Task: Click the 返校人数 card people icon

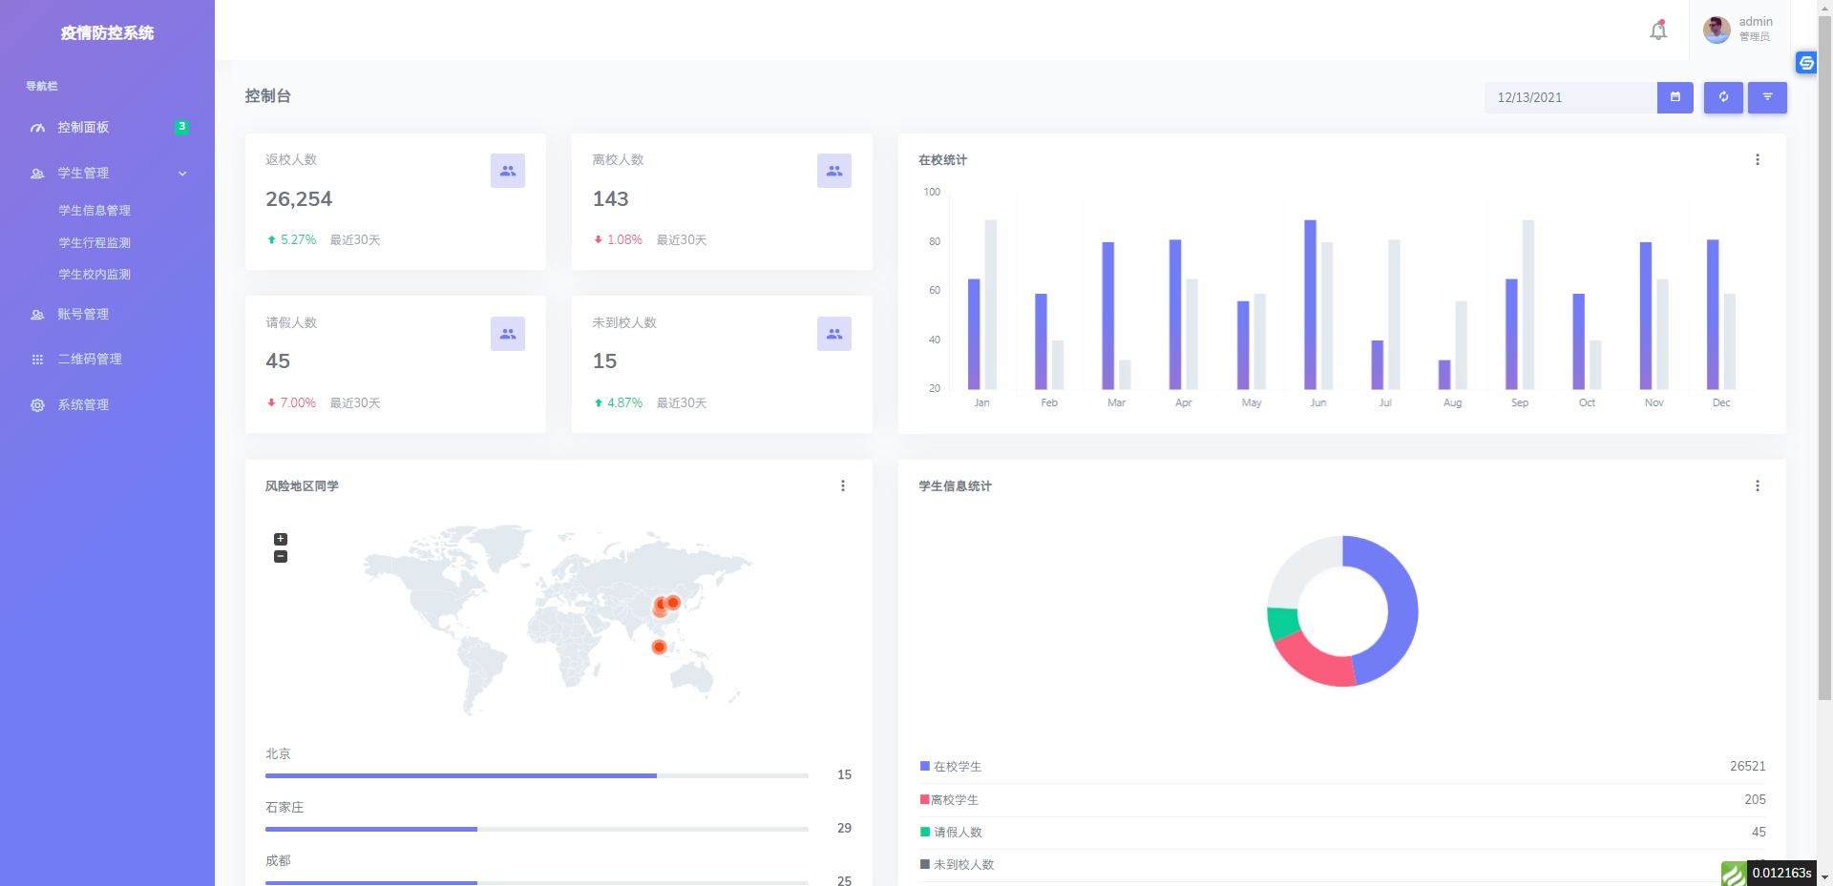Action: 507,171
